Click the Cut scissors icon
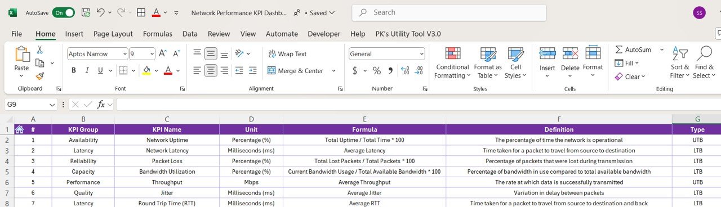The image size is (721, 207). tap(40, 49)
